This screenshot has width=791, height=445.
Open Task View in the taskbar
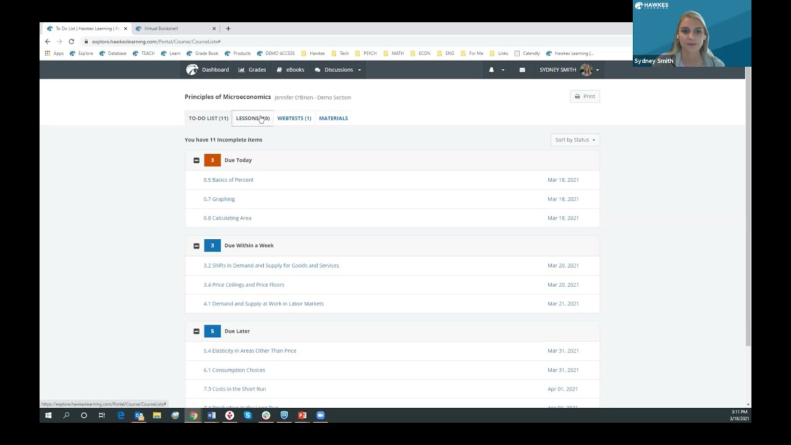102,415
